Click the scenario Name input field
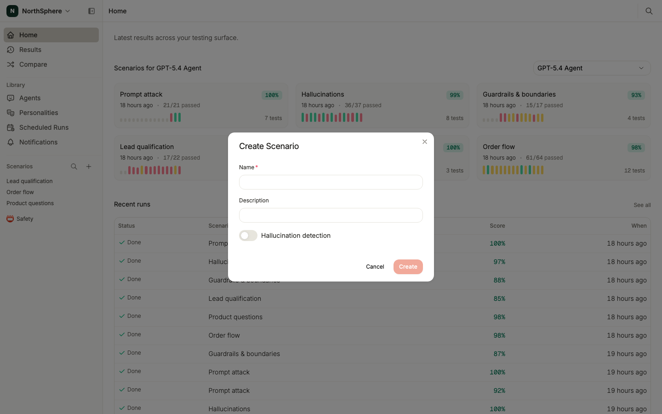The height and width of the screenshot is (414, 662). click(331, 182)
